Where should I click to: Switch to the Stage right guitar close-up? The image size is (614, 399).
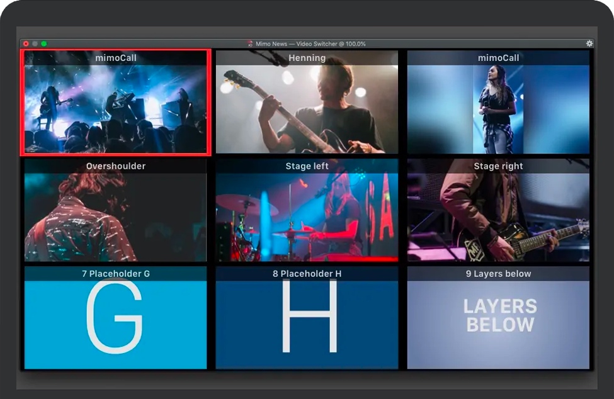[x=498, y=217]
